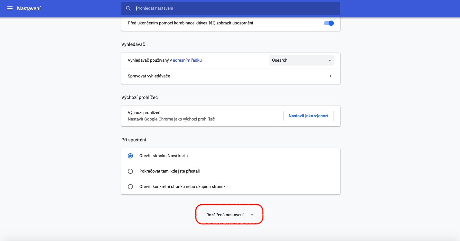Click the arrow icon on Spravovat vyhledávače row
Screen dimensions: 460x241
[330, 76]
